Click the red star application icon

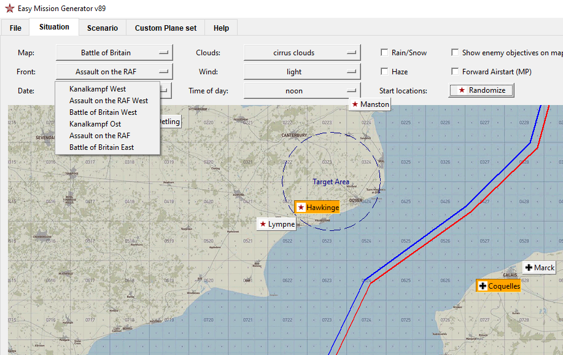click(9, 9)
